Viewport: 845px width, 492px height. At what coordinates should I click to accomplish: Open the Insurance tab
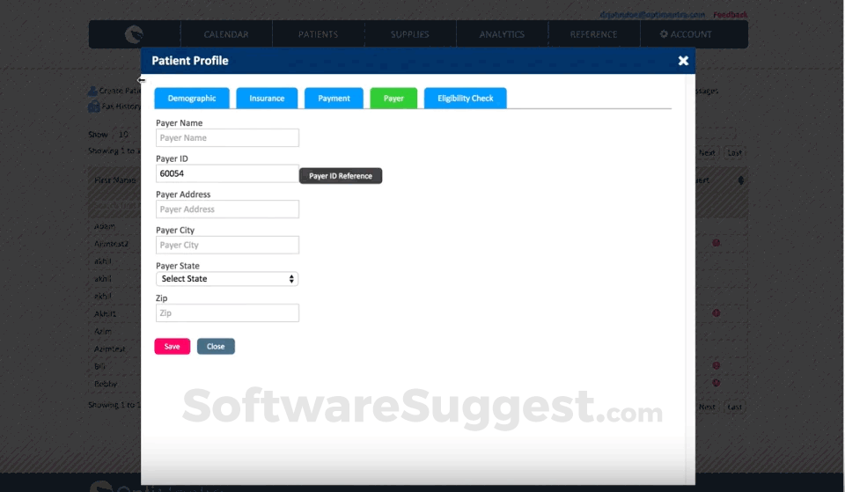pos(267,99)
